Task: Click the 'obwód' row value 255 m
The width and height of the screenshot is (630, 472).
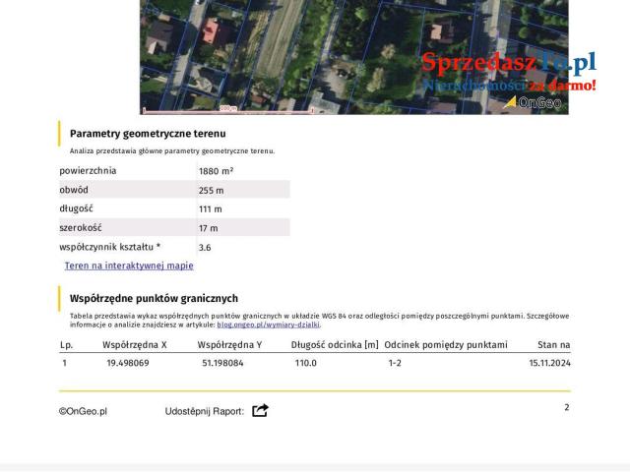Action: coord(211,190)
